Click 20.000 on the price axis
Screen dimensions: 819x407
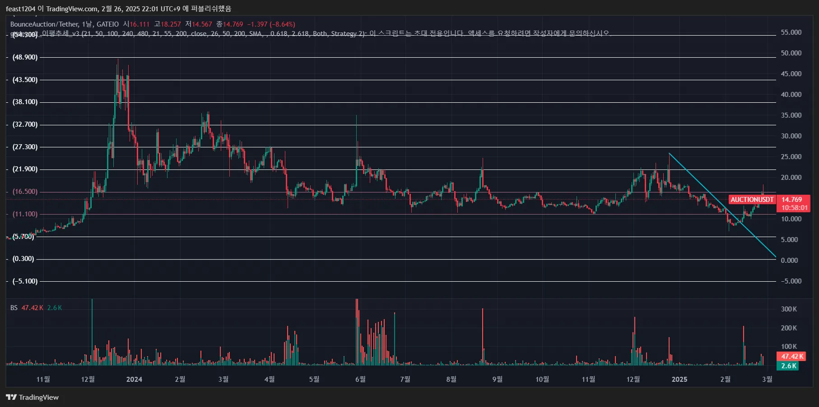[791, 178]
